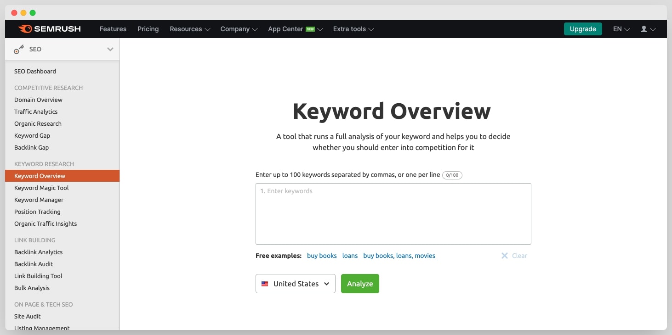The image size is (672, 335).
Task: Go to Bulk Analysis
Action: pyautogui.click(x=32, y=288)
